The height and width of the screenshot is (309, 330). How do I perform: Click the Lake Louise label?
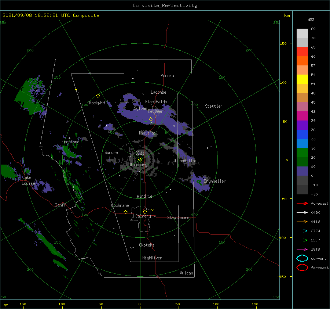coord(28,180)
